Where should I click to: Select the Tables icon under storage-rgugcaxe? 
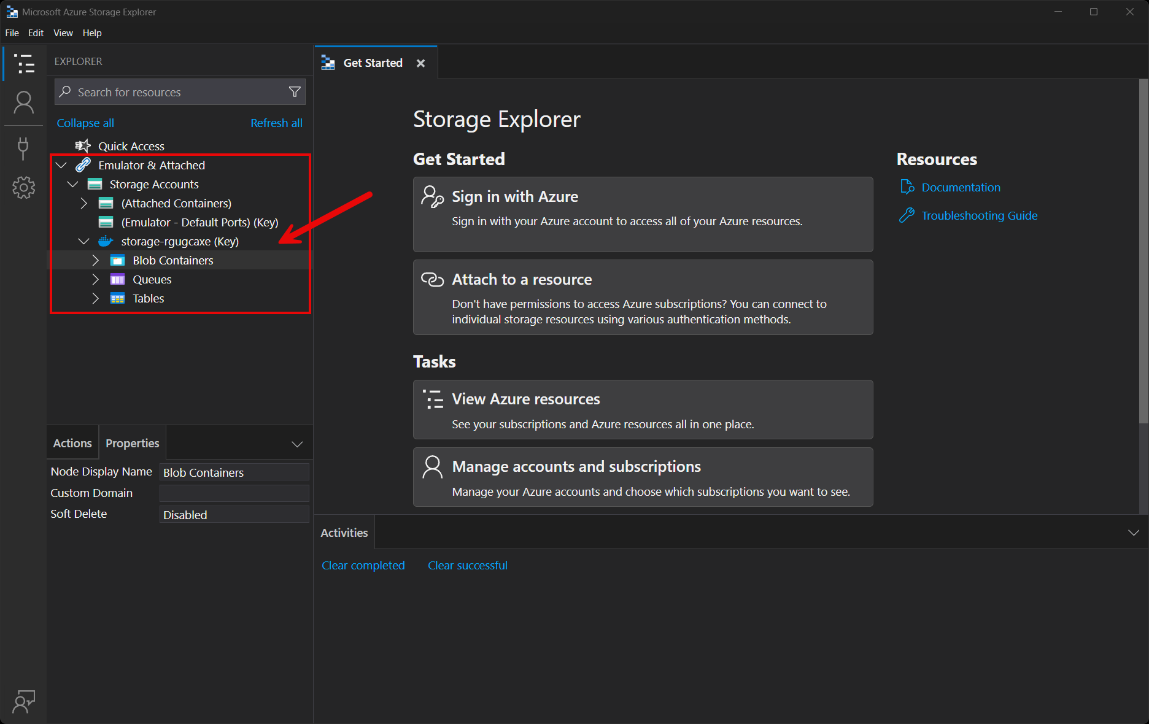pos(117,298)
